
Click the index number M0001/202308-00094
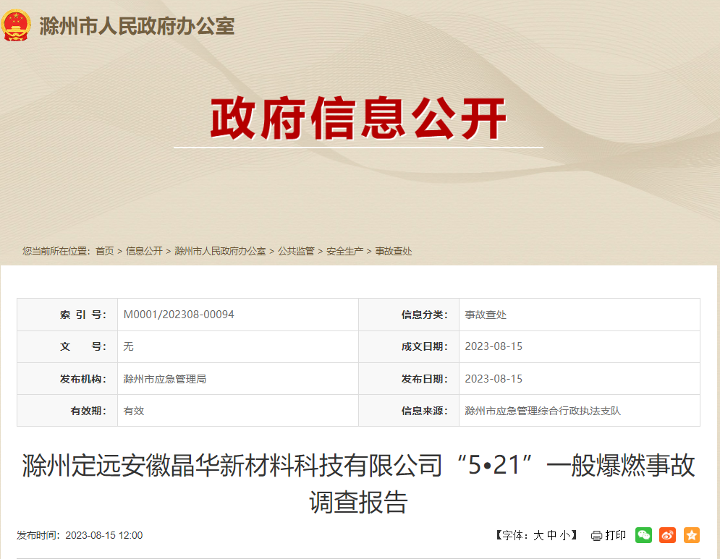coord(179,315)
